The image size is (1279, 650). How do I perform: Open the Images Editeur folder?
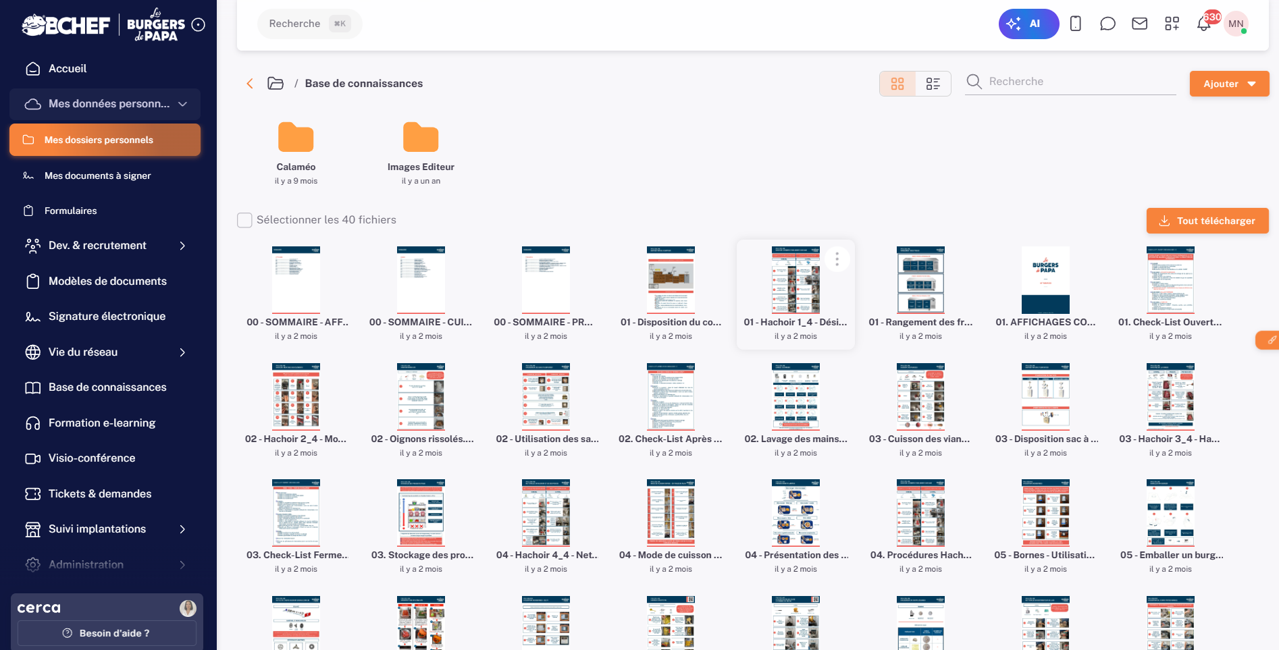[x=421, y=138]
